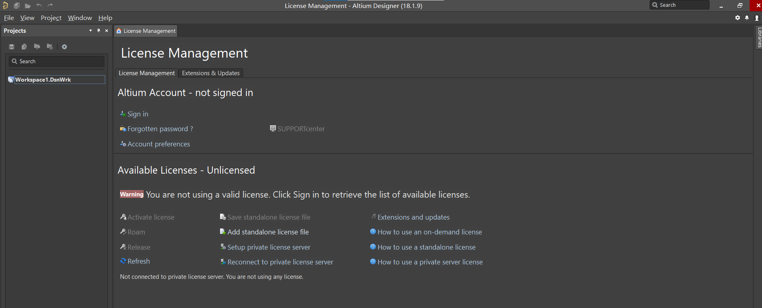This screenshot has width=762, height=308.
Task: Click the Sign in link
Action: 138,114
